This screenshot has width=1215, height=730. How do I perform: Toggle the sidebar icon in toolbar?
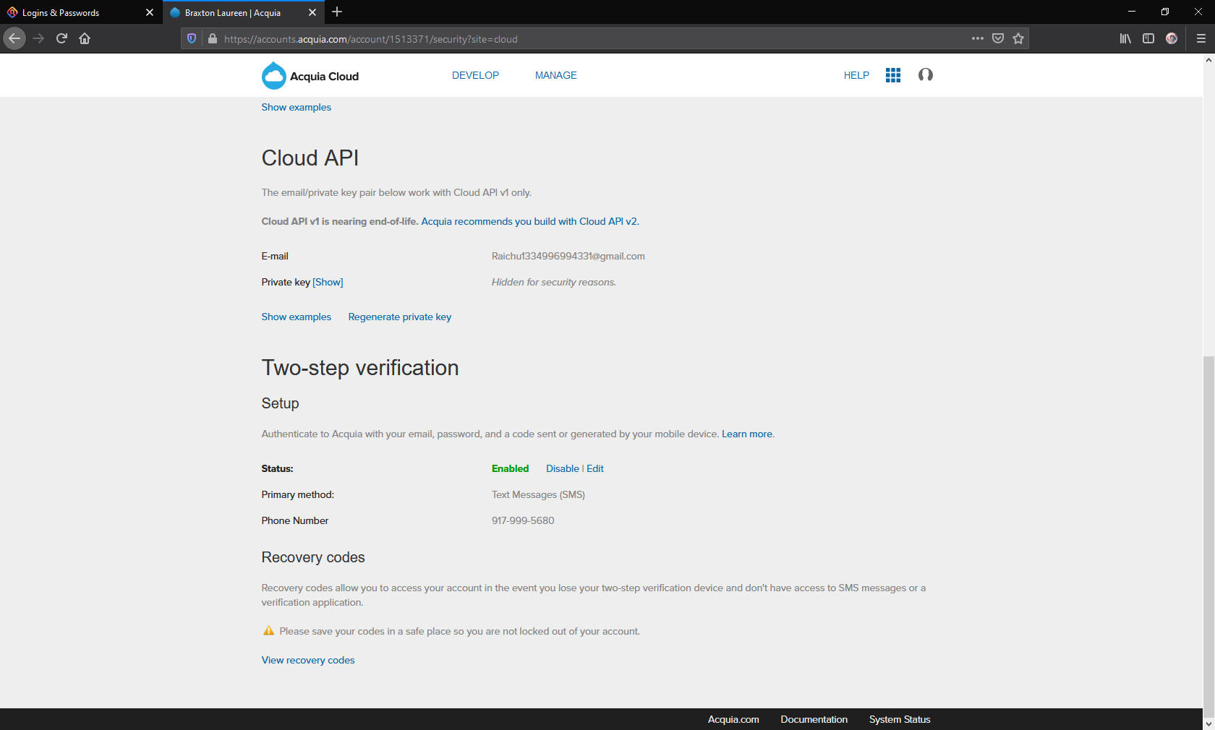(x=1148, y=38)
